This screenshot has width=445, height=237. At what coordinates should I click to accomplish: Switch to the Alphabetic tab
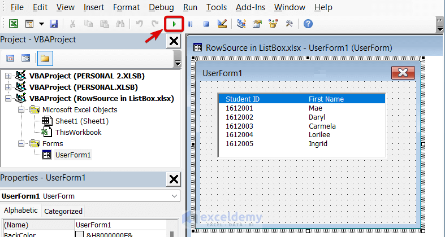point(20,210)
